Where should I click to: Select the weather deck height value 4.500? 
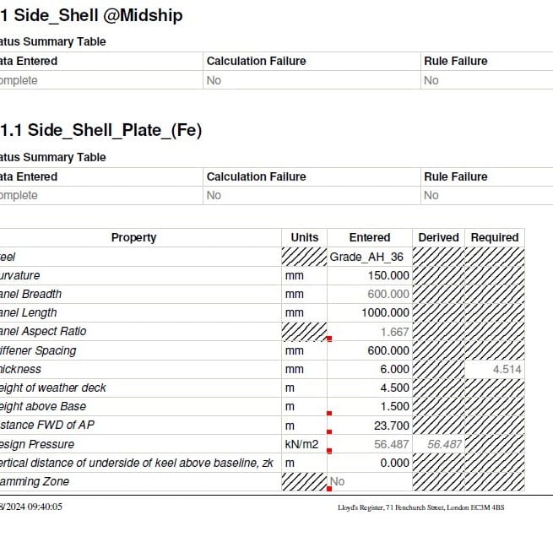pyautogui.click(x=394, y=388)
